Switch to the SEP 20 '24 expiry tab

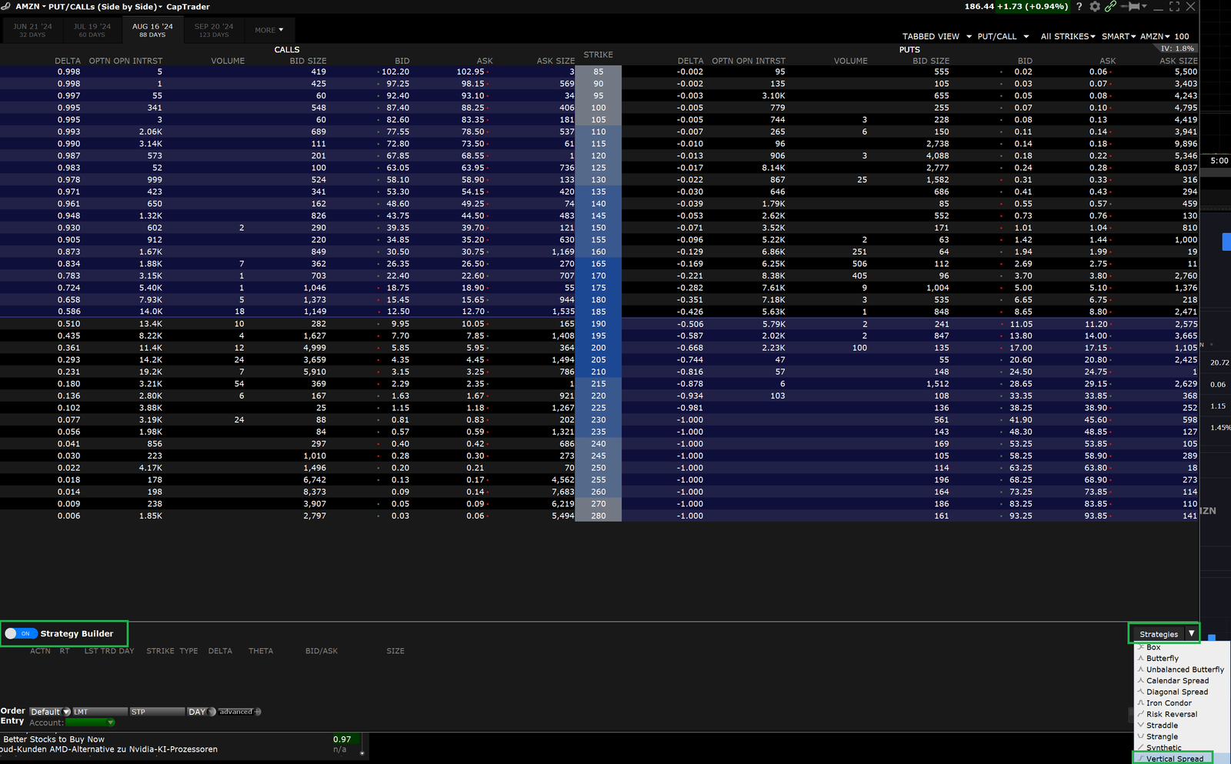pos(214,30)
